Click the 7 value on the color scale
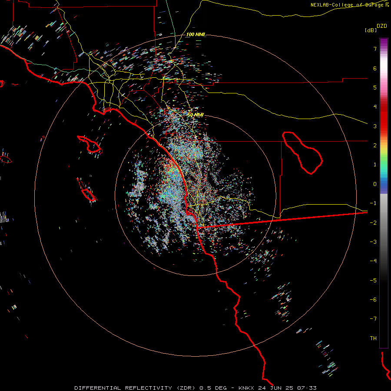 (375, 49)
